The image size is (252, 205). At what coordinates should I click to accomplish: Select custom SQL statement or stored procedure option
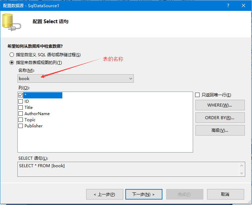coord(12,55)
